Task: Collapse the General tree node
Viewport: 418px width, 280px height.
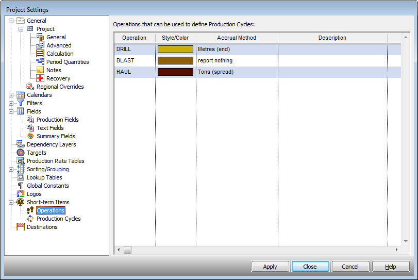Action: click(x=12, y=21)
